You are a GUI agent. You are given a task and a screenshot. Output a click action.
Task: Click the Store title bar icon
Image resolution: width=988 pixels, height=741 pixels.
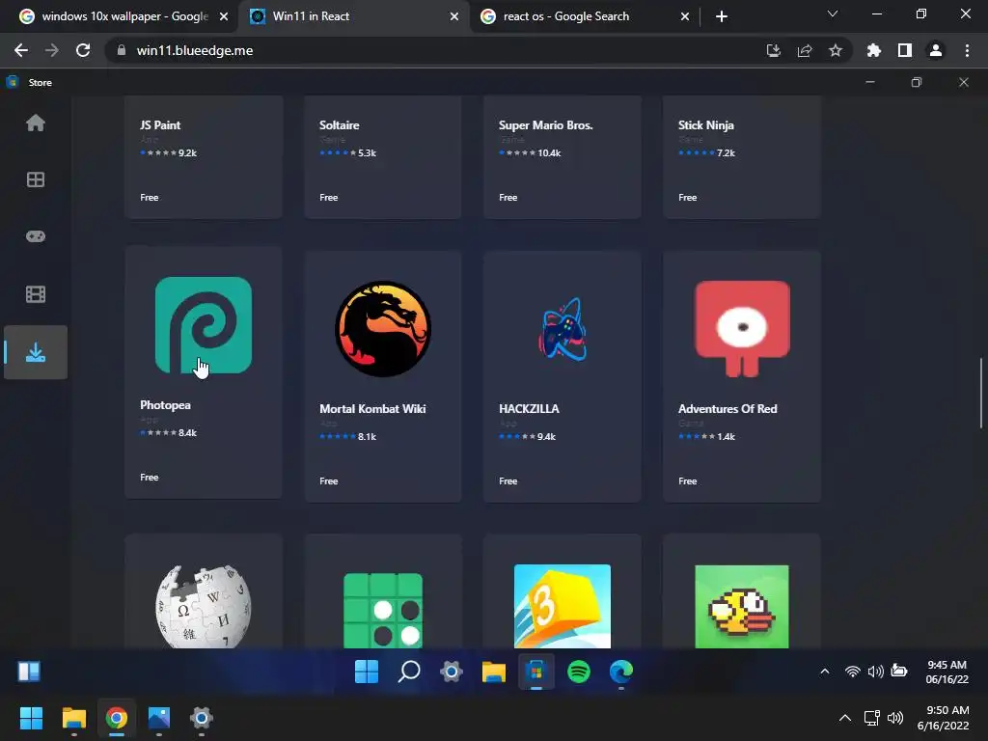pos(12,82)
